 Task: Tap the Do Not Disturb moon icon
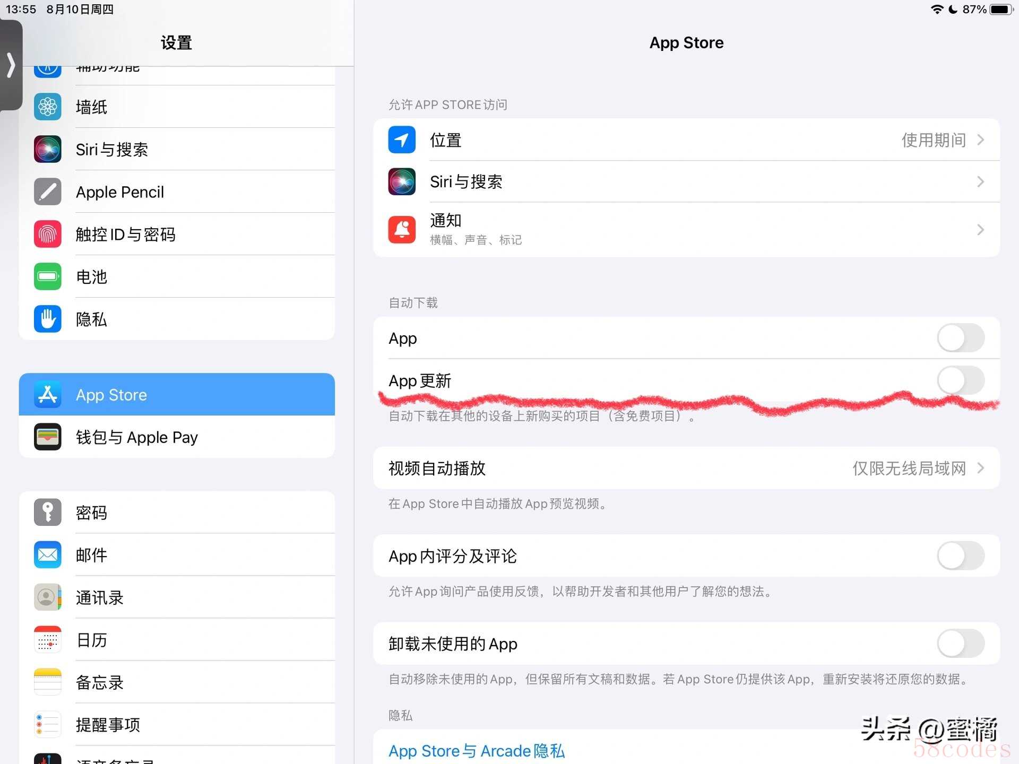[x=953, y=10]
